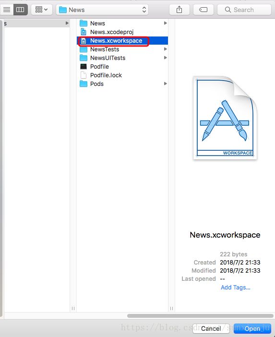Screen dimensions: 275x337
Task: Click the Edit Tags toolbar button
Action: coord(203,10)
